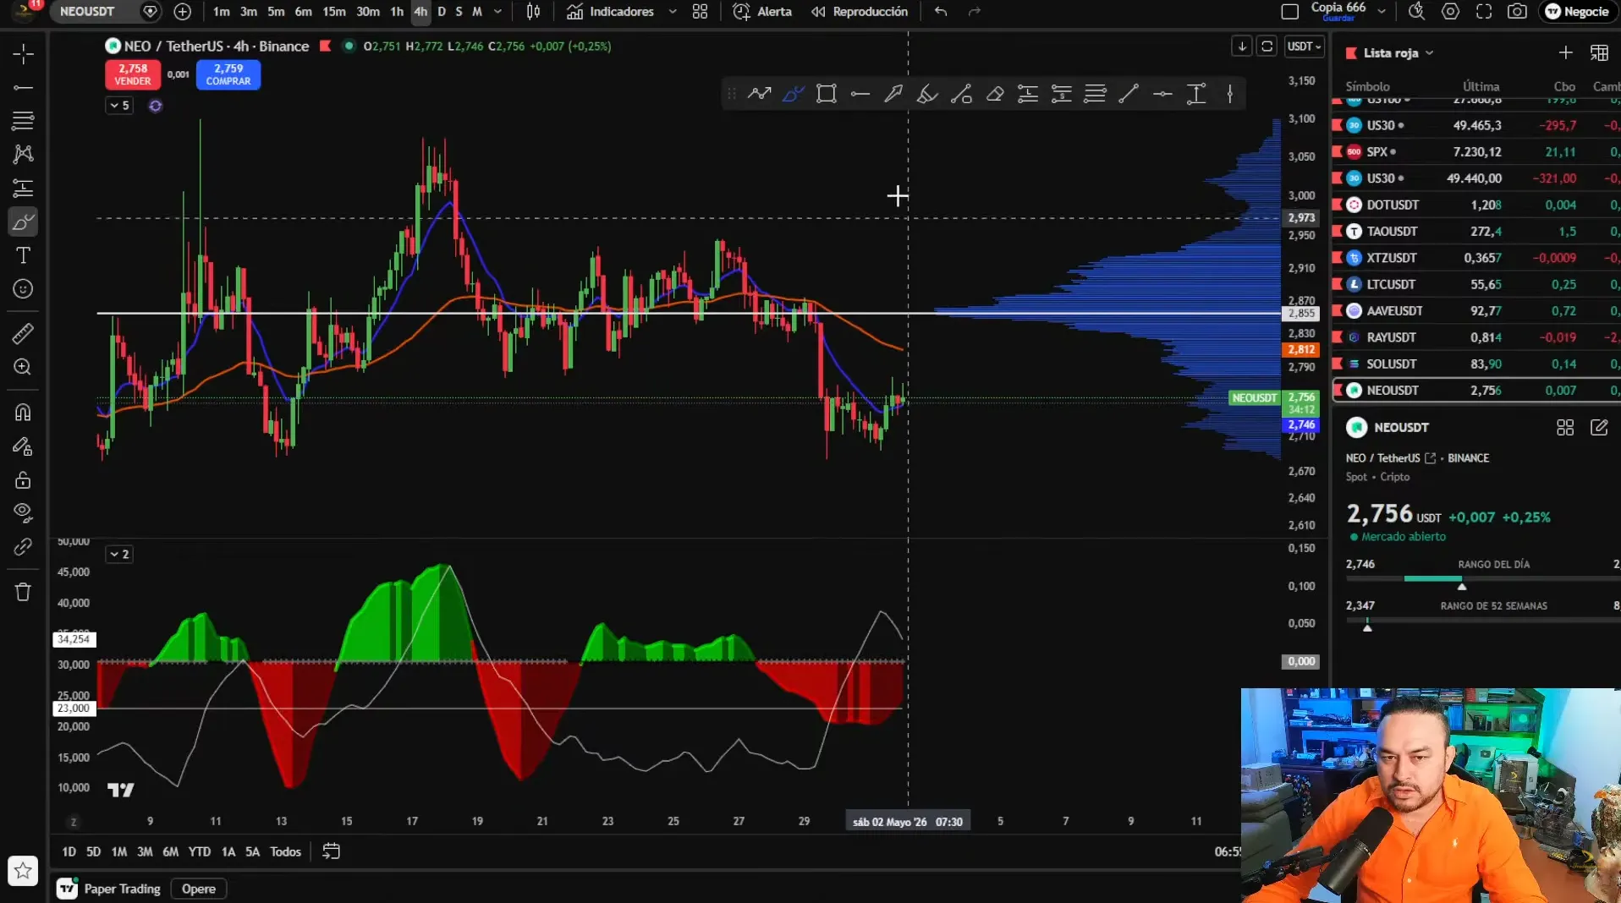Create an Alerta
1621x903 pixels.
coord(762,12)
